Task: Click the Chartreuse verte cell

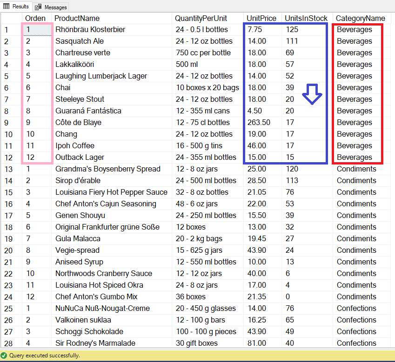Action: tap(112, 53)
